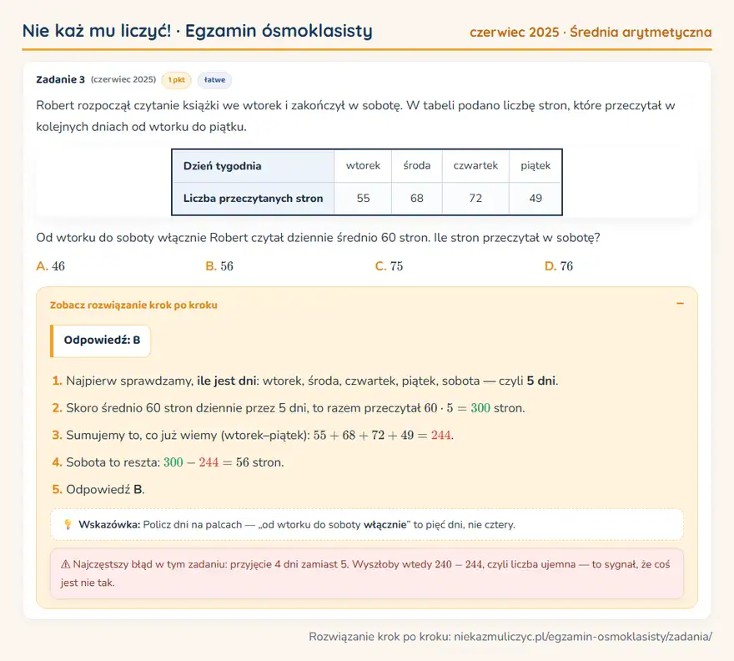
Task: Click the 'łatwe' difficulty badge
Action: 214,80
